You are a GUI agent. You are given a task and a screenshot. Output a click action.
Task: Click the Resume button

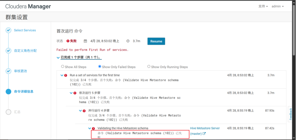[156, 41]
